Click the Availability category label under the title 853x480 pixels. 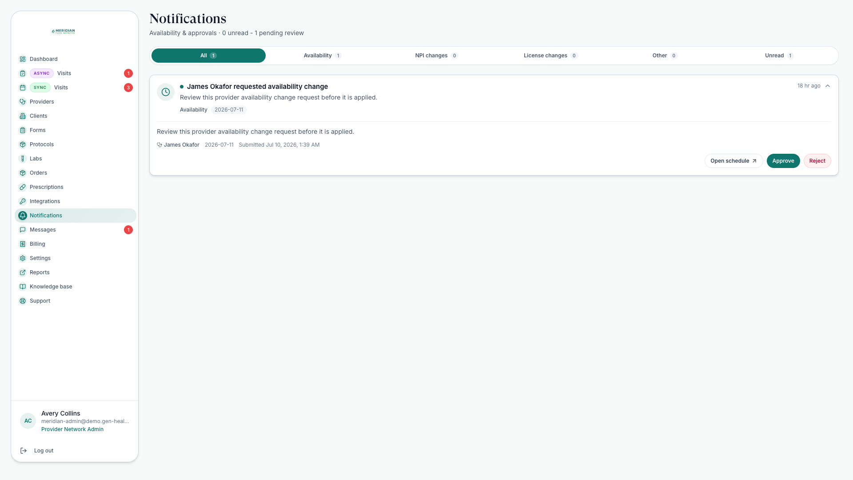194,110
